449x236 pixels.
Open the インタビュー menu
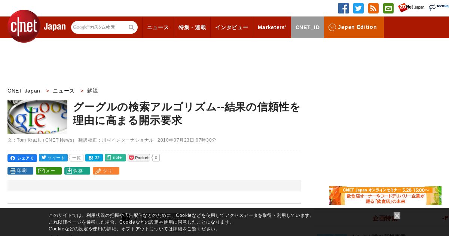[232, 27]
